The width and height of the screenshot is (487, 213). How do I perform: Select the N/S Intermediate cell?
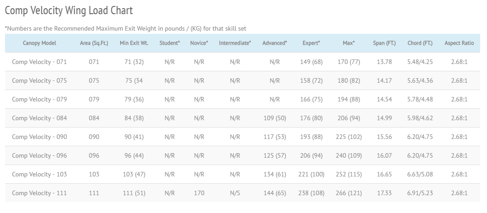pyautogui.click(x=235, y=193)
